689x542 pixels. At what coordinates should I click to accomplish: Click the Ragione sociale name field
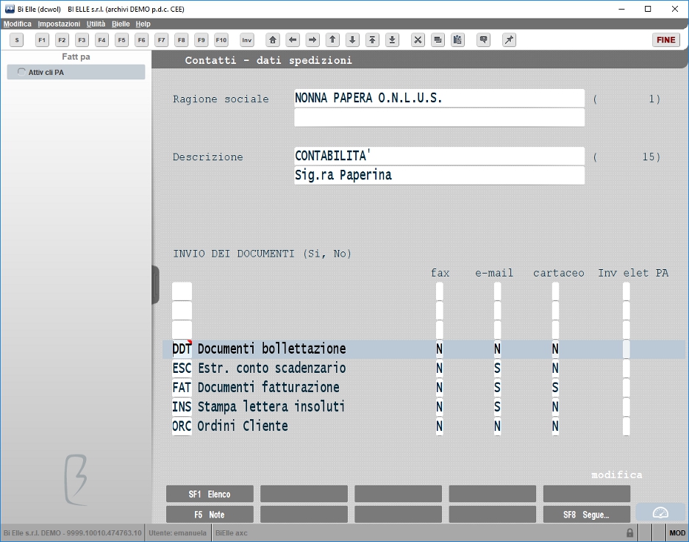(x=440, y=98)
